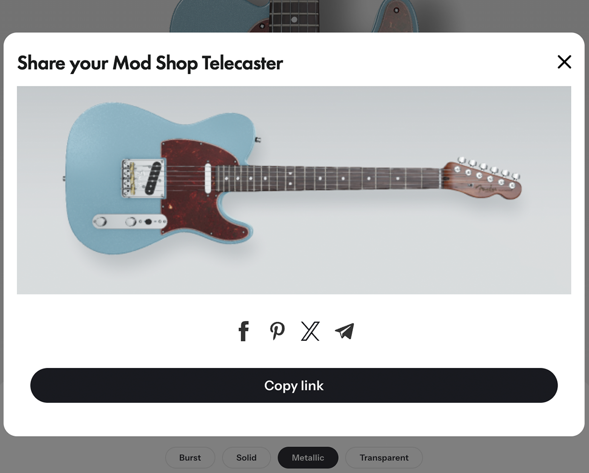Share the design on Pinterest
The image size is (589, 473).
277,331
